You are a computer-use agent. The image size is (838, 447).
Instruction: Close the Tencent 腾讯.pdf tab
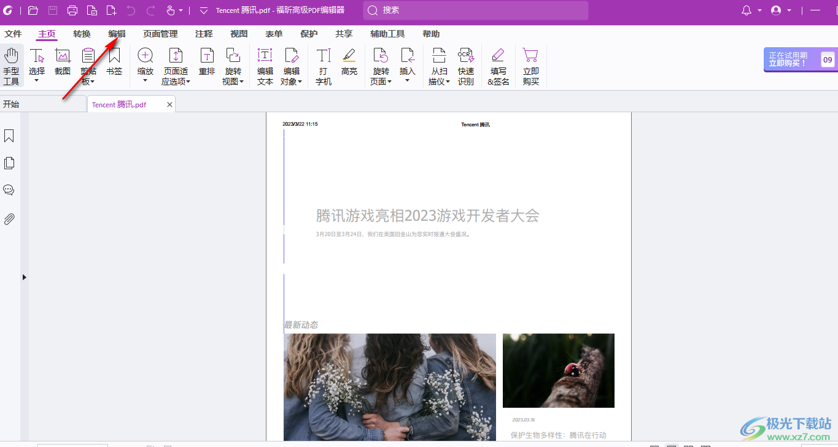[170, 105]
